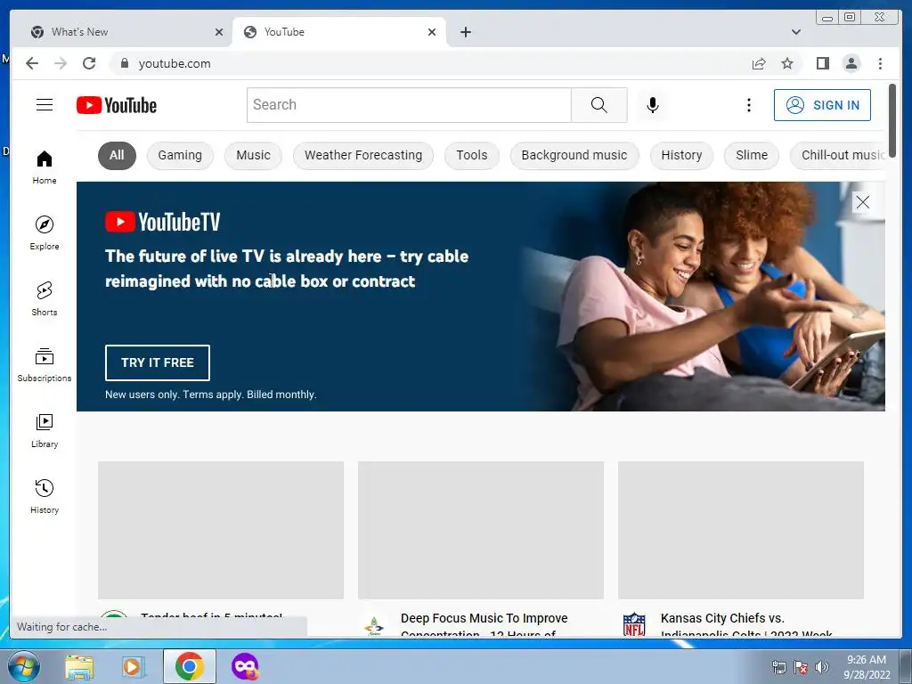Bookmark this page with star icon
Screen dimensions: 912x684
[x=787, y=63]
